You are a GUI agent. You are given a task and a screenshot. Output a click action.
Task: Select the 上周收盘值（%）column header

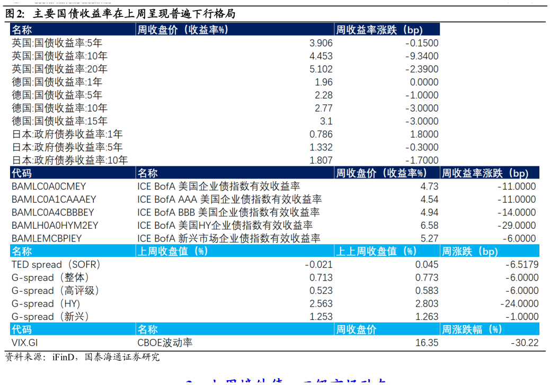coord(172,252)
